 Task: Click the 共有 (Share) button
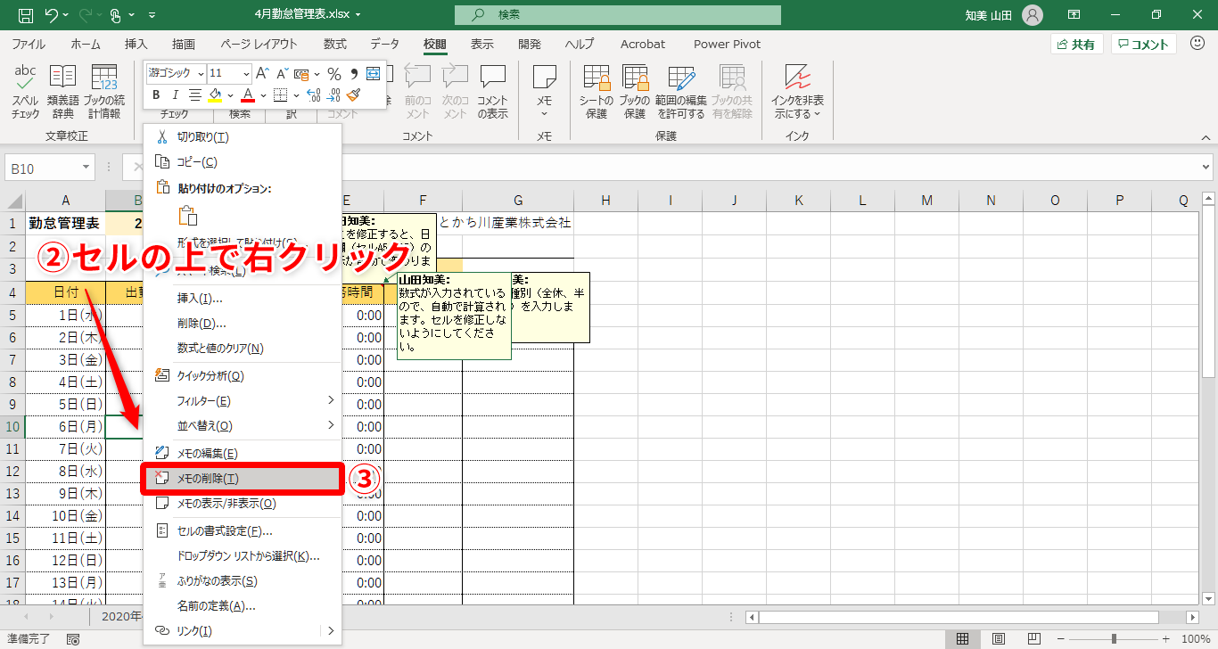pos(1077,44)
